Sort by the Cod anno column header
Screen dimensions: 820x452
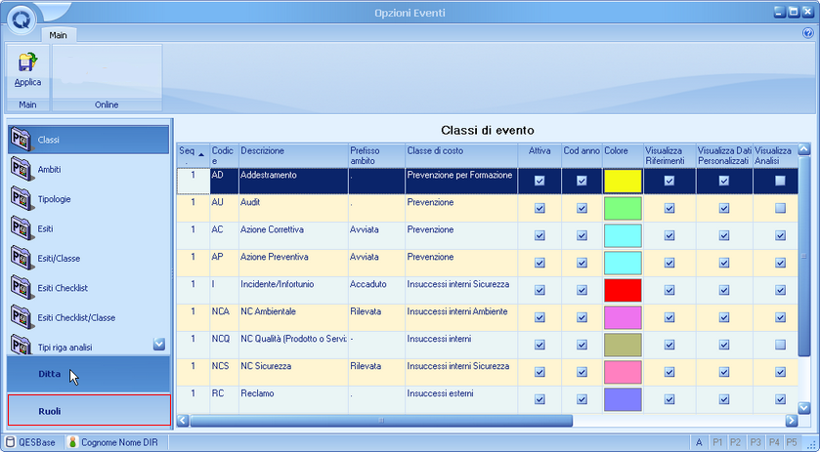[583, 156]
